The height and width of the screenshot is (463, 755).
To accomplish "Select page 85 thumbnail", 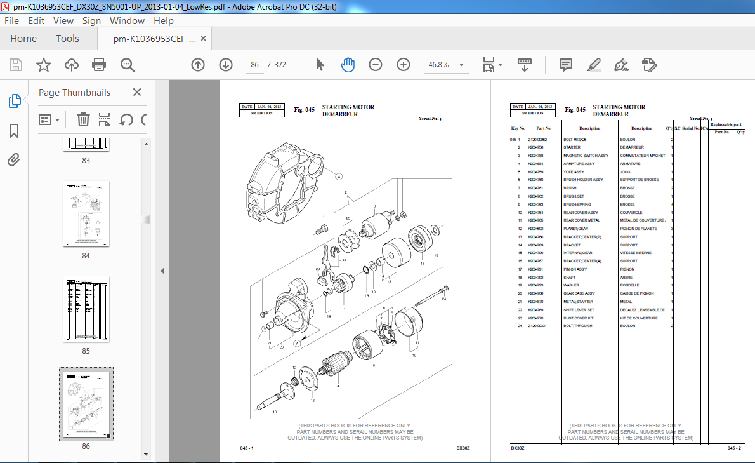I will (x=86, y=309).
